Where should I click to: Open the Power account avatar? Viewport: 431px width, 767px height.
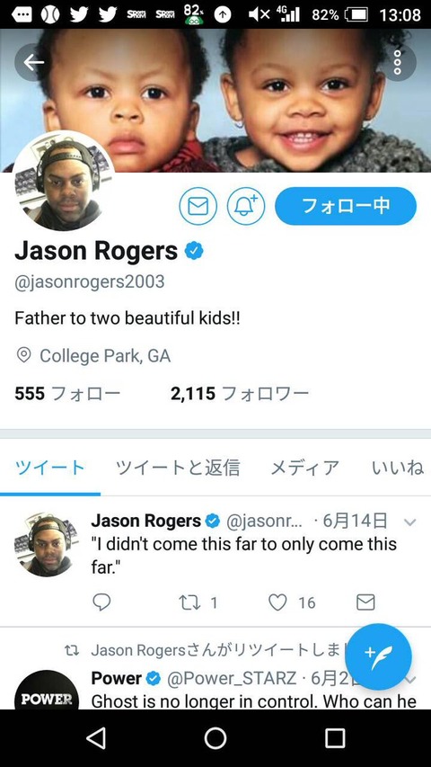point(47,690)
